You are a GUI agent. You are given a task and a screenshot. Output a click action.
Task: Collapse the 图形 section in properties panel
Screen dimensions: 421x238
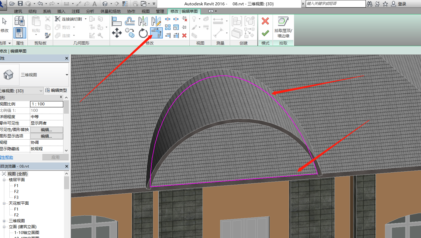pyautogui.click(x=61, y=97)
